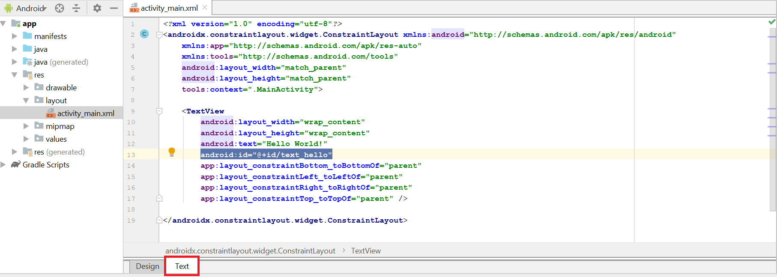The width and height of the screenshot is (777, 277).
Task: Click the XML declaration on line 1
Action: [253, 24]
